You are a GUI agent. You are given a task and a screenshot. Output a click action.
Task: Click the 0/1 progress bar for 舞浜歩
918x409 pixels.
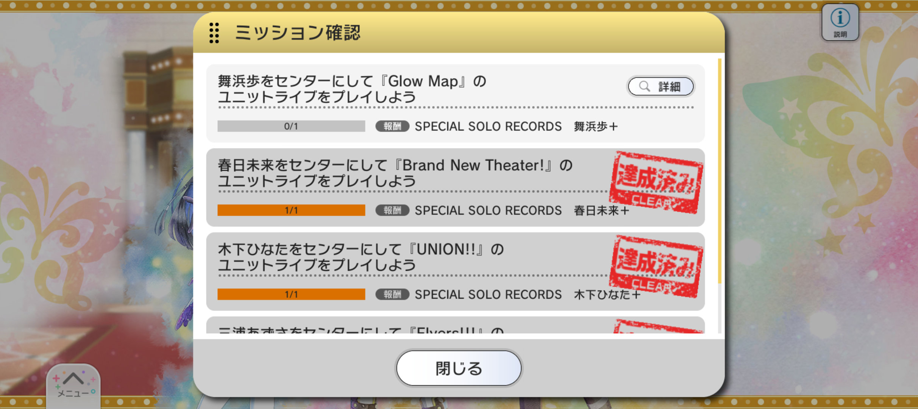tap(291, 126)
